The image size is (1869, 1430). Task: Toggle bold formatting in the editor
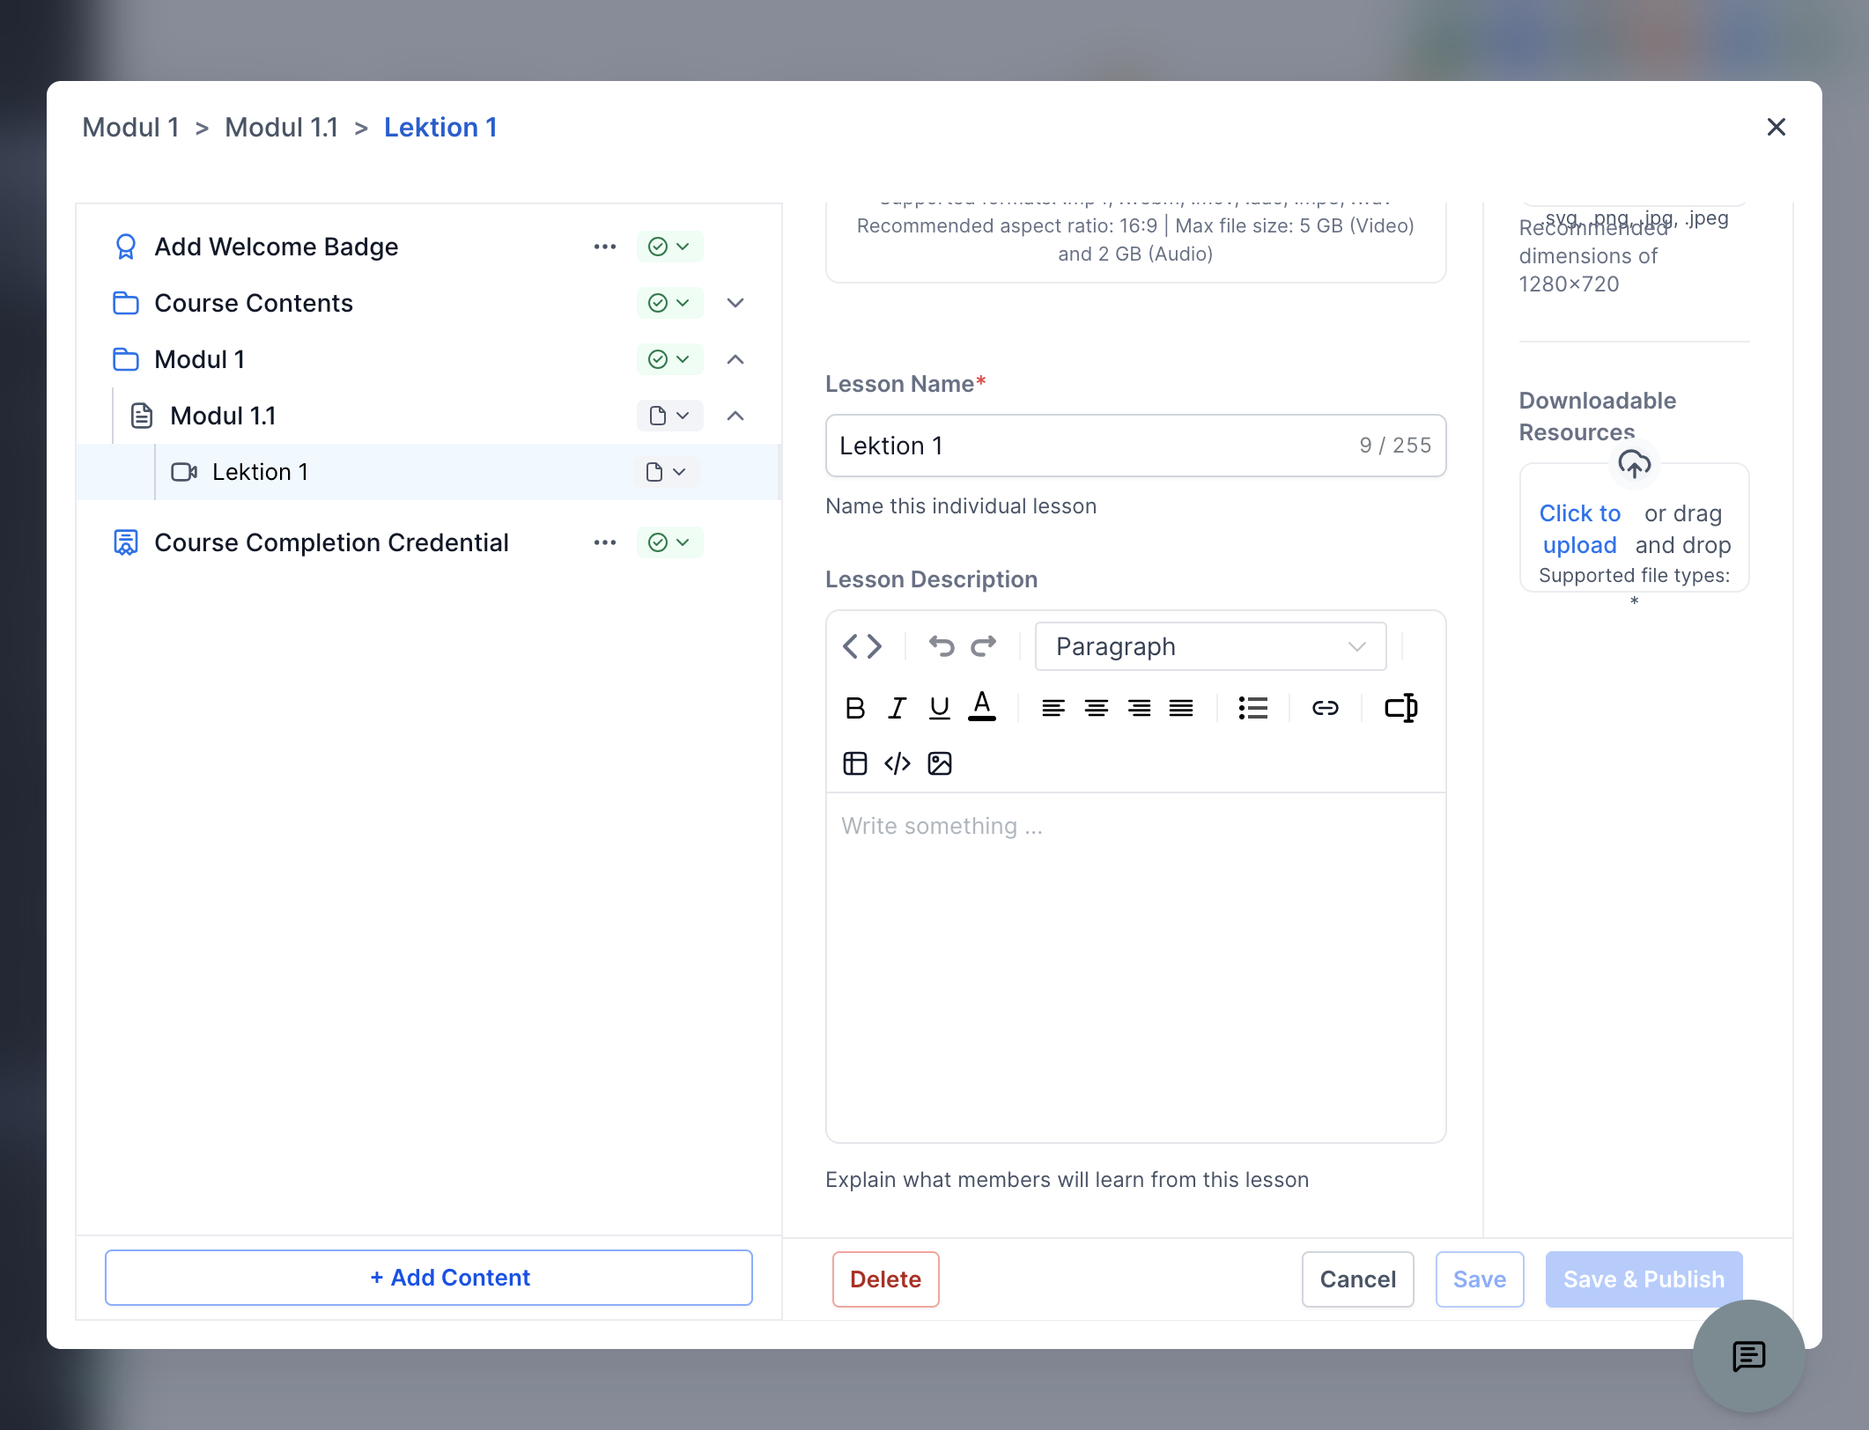coord(854,708)
